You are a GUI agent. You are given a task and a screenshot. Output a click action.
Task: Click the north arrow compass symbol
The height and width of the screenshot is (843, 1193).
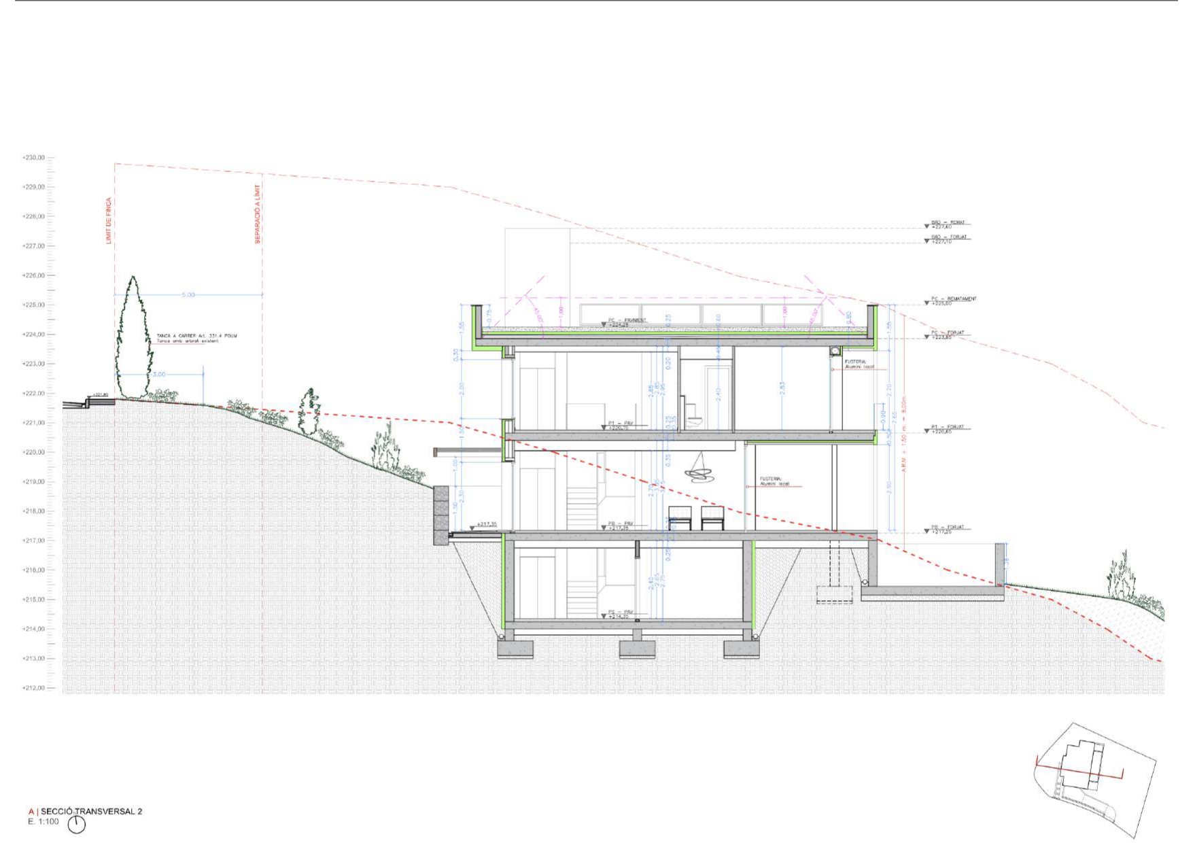(77, 825)
